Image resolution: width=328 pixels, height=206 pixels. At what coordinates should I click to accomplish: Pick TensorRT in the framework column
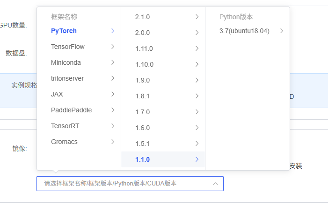(x=79, y=126)
